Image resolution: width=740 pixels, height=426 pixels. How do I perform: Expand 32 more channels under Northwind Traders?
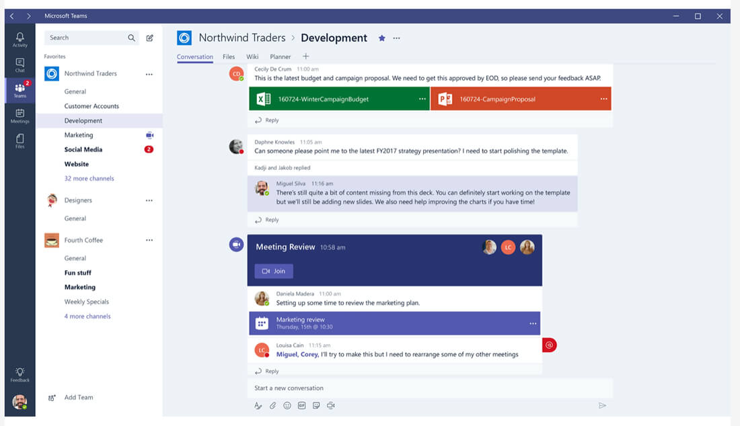click(x=89, y=179)
